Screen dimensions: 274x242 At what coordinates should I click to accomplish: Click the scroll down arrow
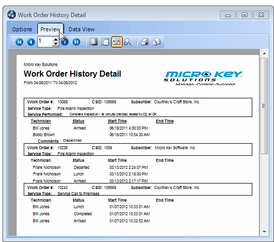[264, 232]
